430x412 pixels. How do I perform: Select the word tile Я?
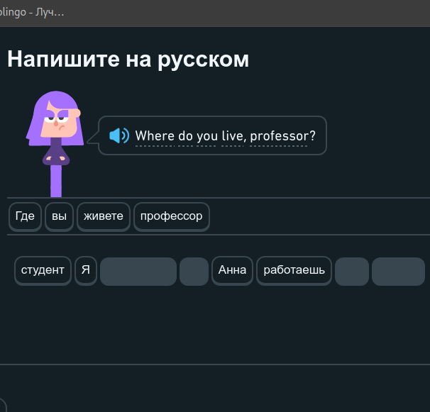(86, 271)
